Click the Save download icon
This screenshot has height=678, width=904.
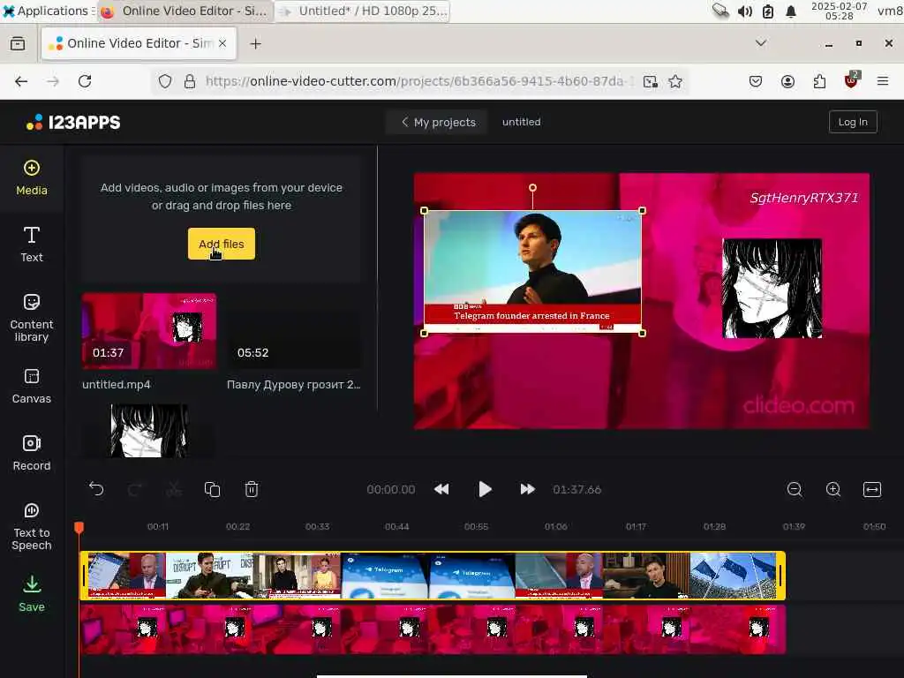(32, 593)
